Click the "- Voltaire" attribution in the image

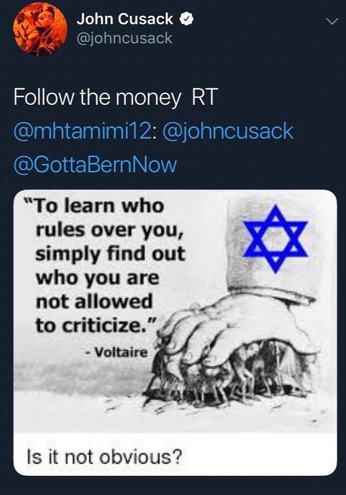pyautogui.click(x=116, y=352)
